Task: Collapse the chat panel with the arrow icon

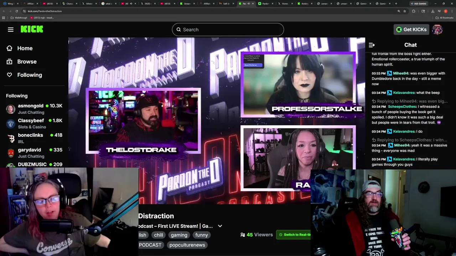Action: tap(372, 45)
